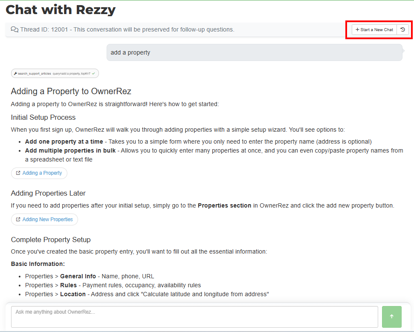Click the plus icon in Start a New Chat
The image size is (414, 332).
point(357,30)
